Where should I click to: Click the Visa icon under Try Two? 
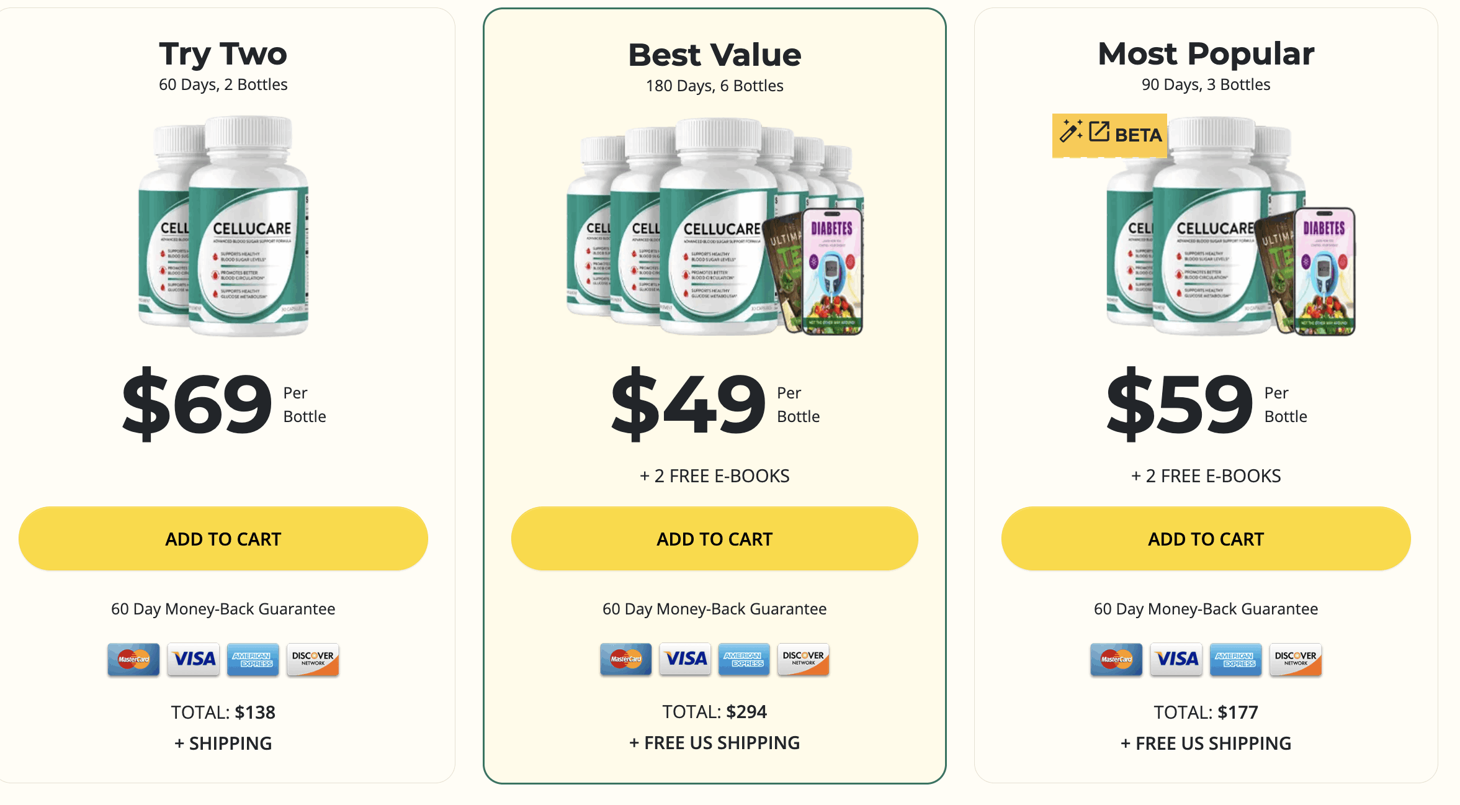pyautogui.click(x=194, y=659)
